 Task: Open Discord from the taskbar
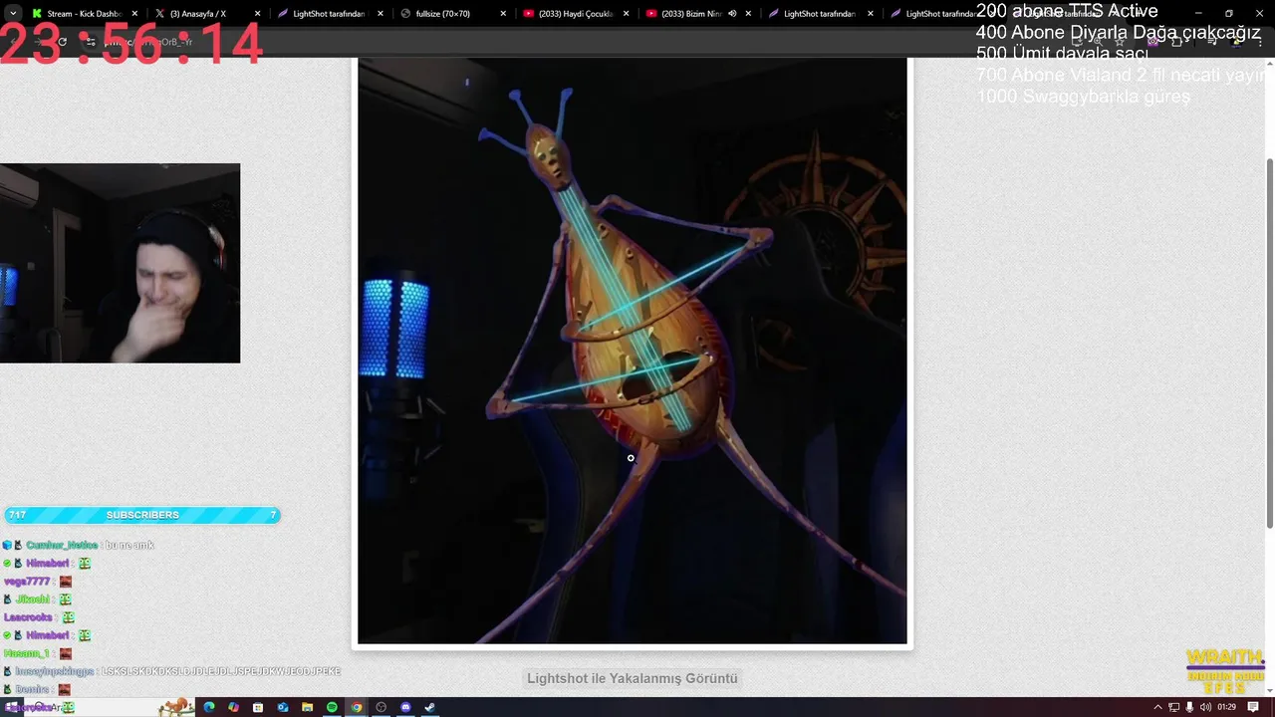(x=405, y=707)
